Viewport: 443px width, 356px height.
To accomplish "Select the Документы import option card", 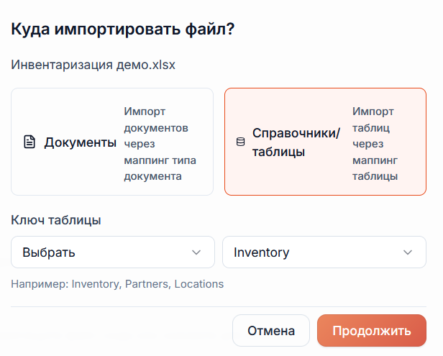I will coord(112,142).
